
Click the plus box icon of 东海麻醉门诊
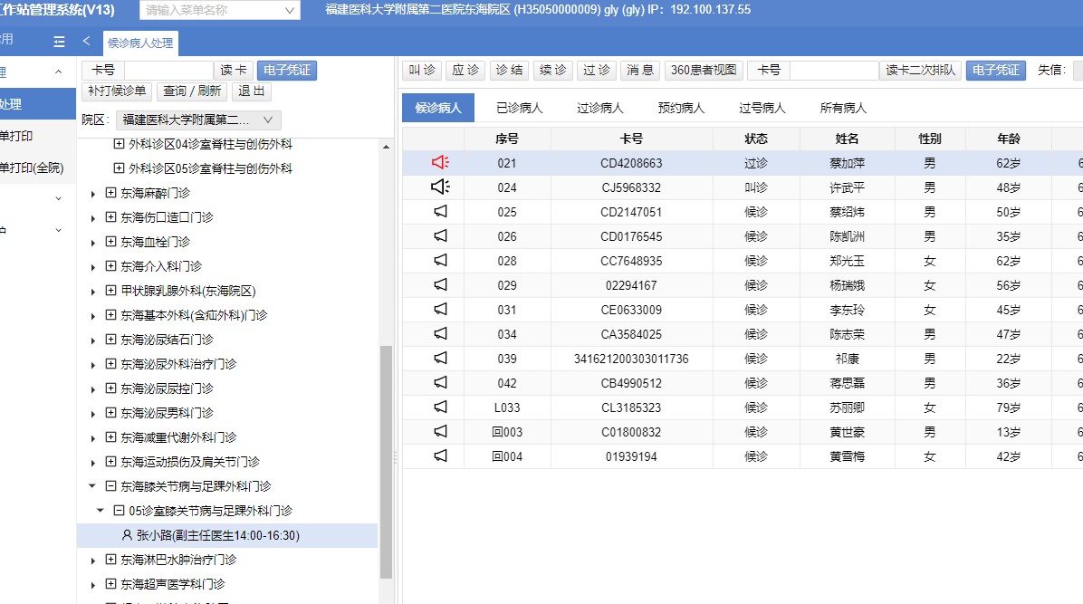pyautogui.click(x=110, y=193)
